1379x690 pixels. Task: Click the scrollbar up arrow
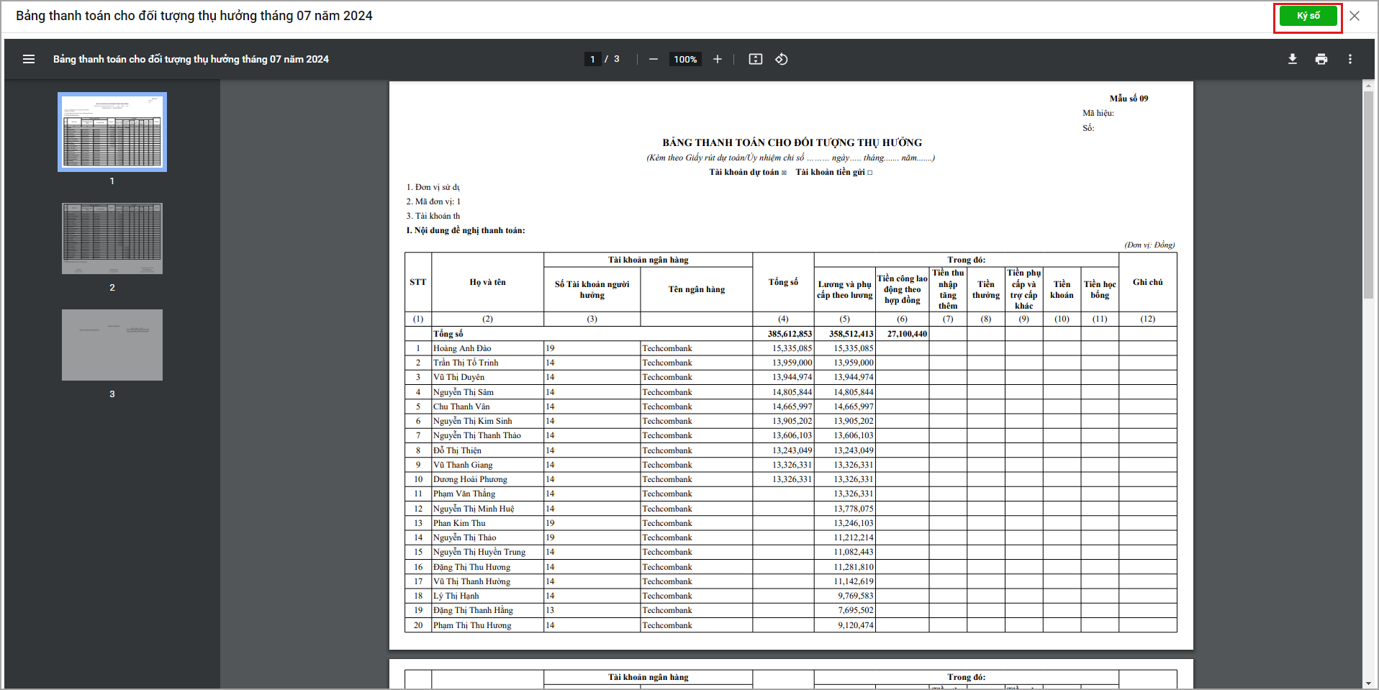click(1368, 85)
